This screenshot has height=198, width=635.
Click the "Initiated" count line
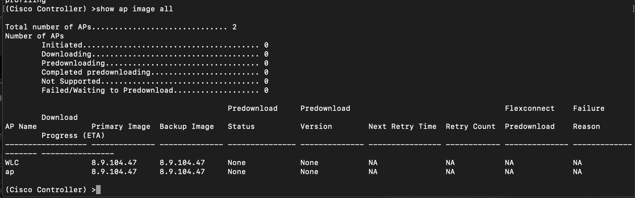click(154, 45)
